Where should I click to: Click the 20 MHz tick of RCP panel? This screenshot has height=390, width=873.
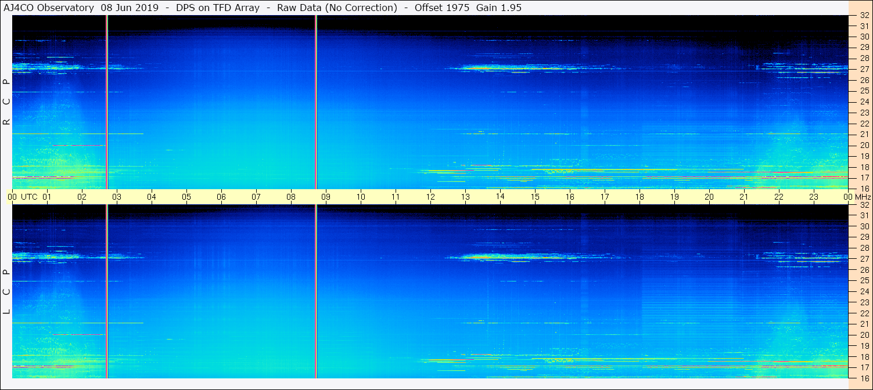point(864,145)
